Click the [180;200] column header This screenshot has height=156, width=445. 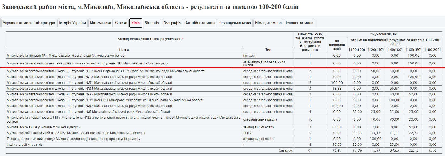(x=433, y=50)
